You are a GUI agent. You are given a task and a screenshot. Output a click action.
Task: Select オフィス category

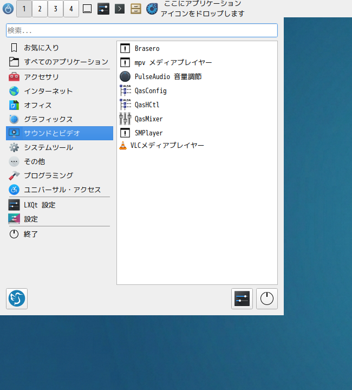(x=60, y=105)
